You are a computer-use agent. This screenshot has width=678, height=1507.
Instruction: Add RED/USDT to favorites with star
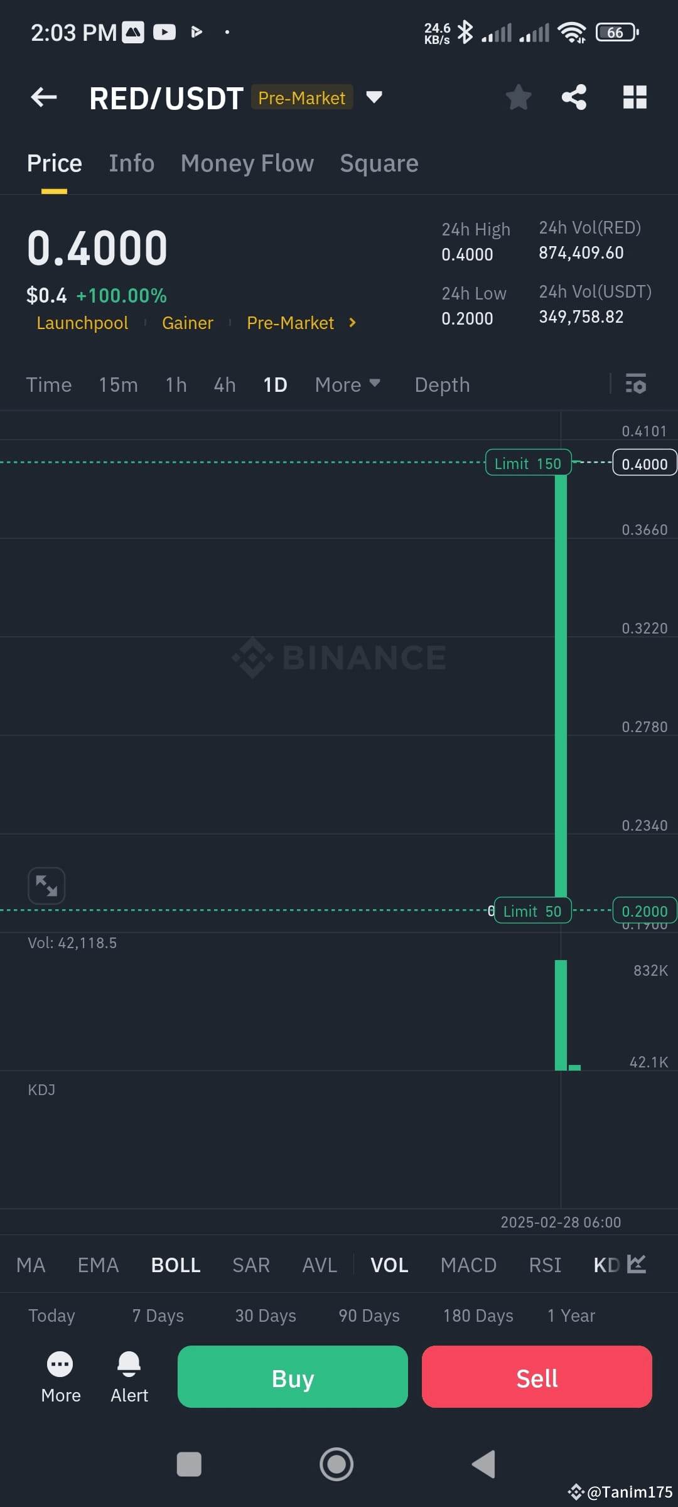(519, 97)
